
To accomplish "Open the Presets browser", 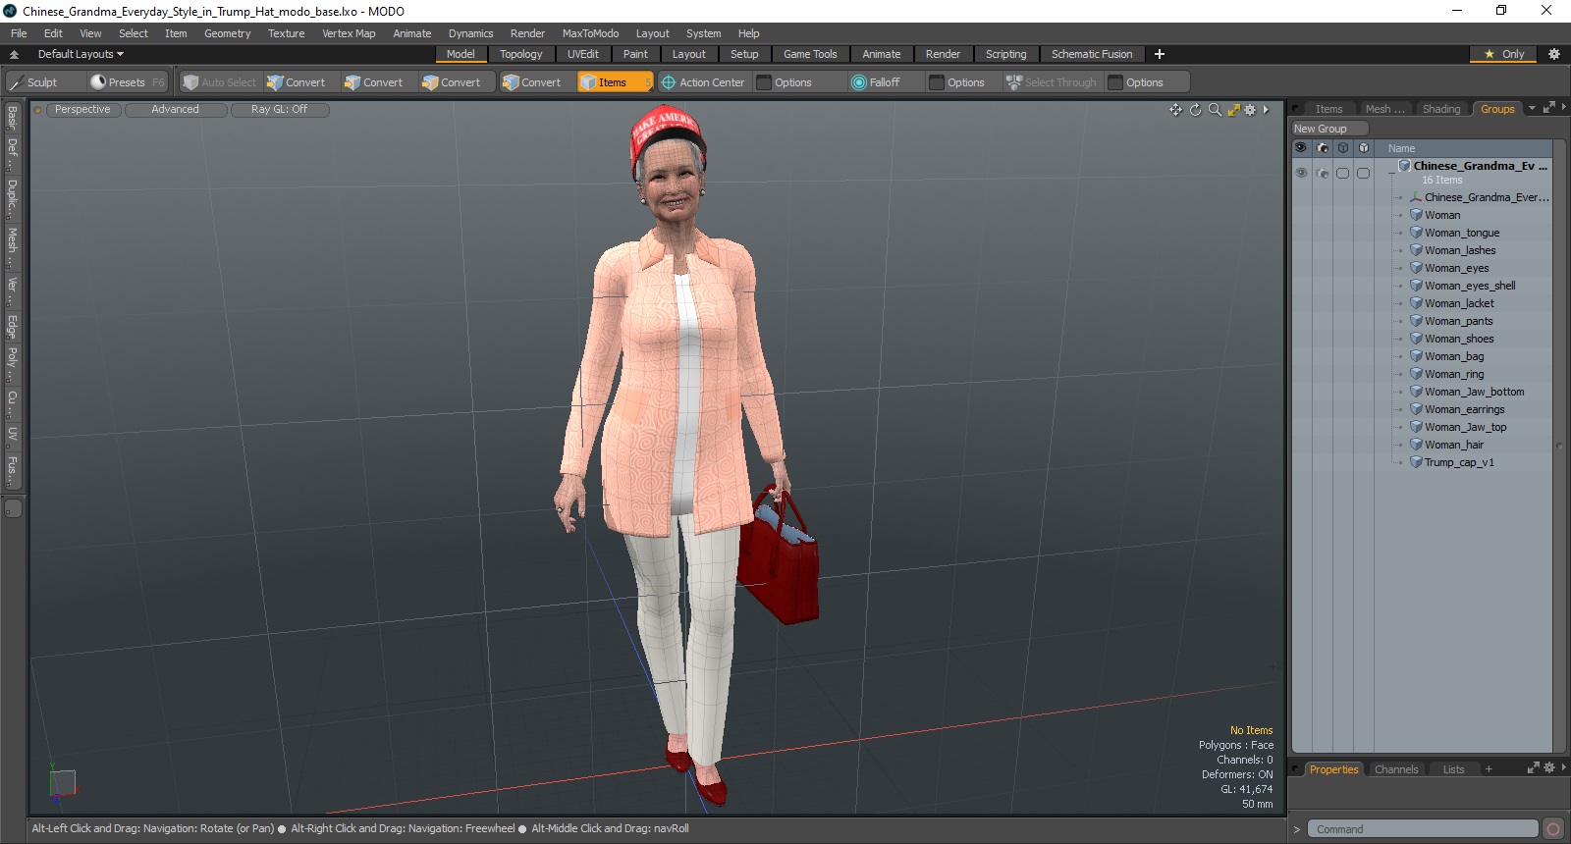I will (x=127, y=82).
